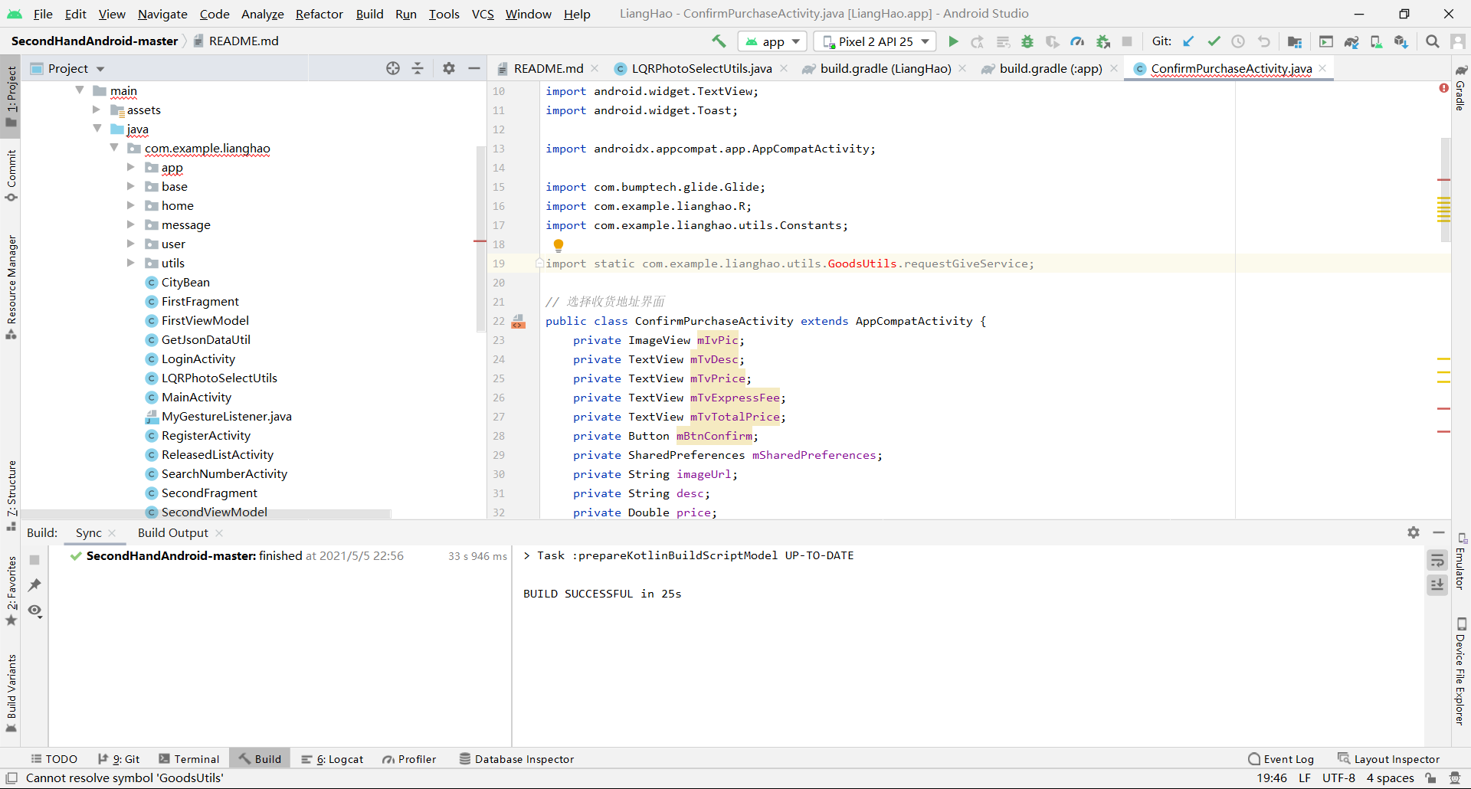The width and height of the screenshot is (1471, 789).
Task: Open Database Inspector tool window
Action: pyautogui.click(x=516, y=759)
